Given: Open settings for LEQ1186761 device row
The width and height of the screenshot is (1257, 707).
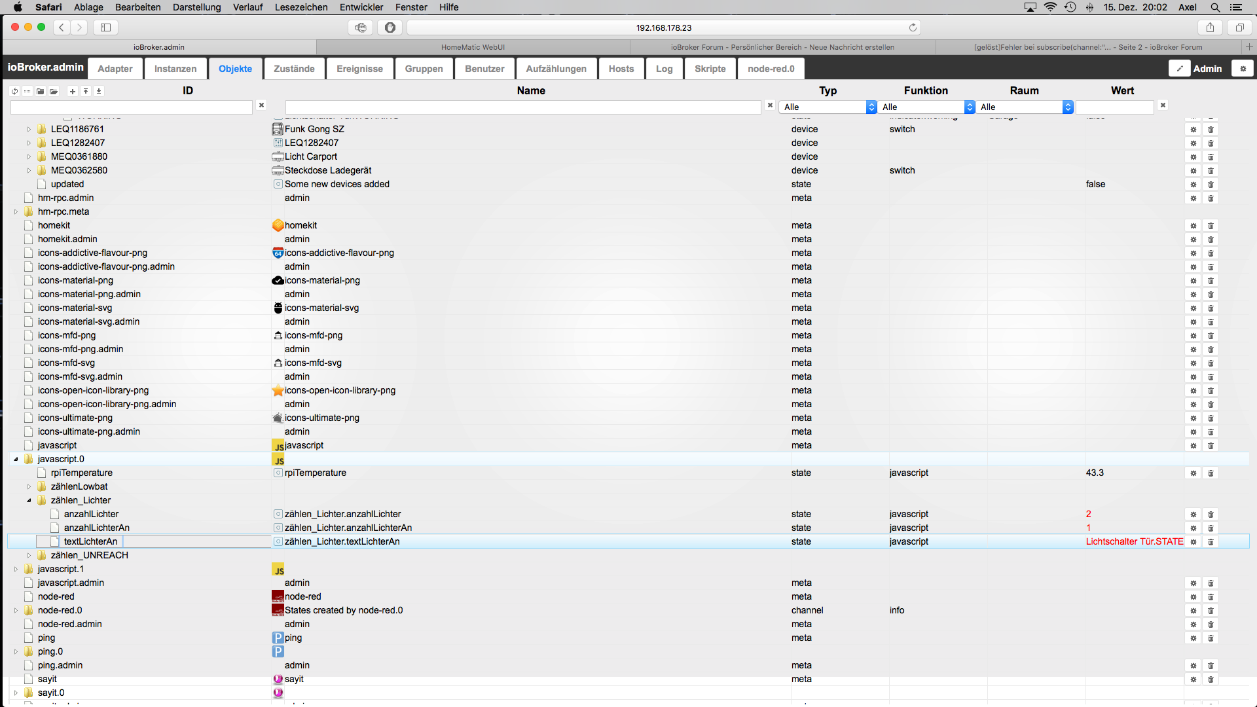Looking at the screenshot, I should tap(1193, 130).
